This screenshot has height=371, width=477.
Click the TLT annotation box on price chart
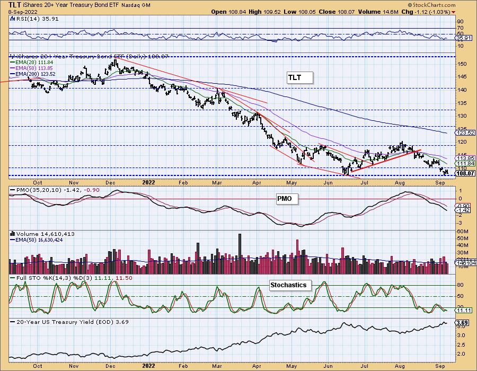click(300, 77)
